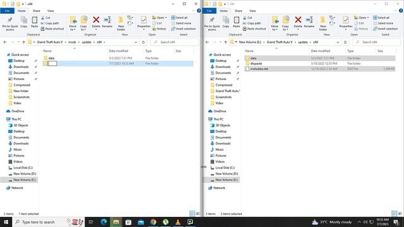Image resolution: width=404 pixels, height=227 pixels.
Task: Open the Open dropdown in left window
Action: pos(159,18)
